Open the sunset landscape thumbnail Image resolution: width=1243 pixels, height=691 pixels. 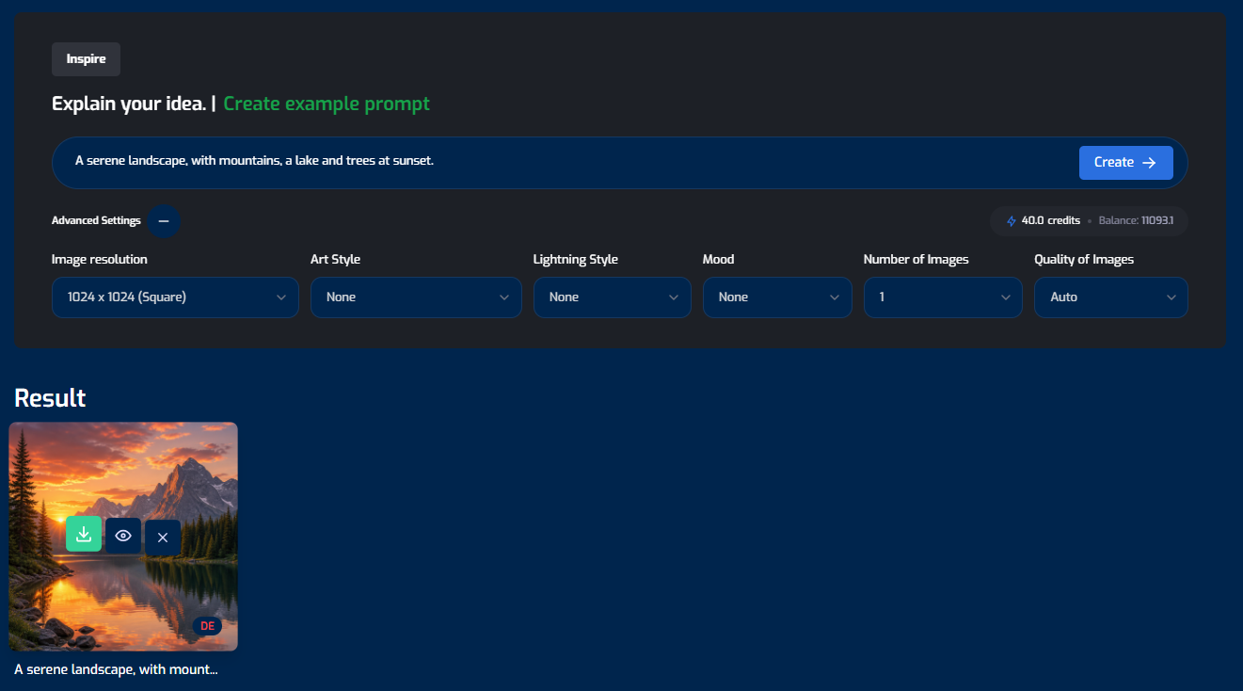click(x=123, y=537)
